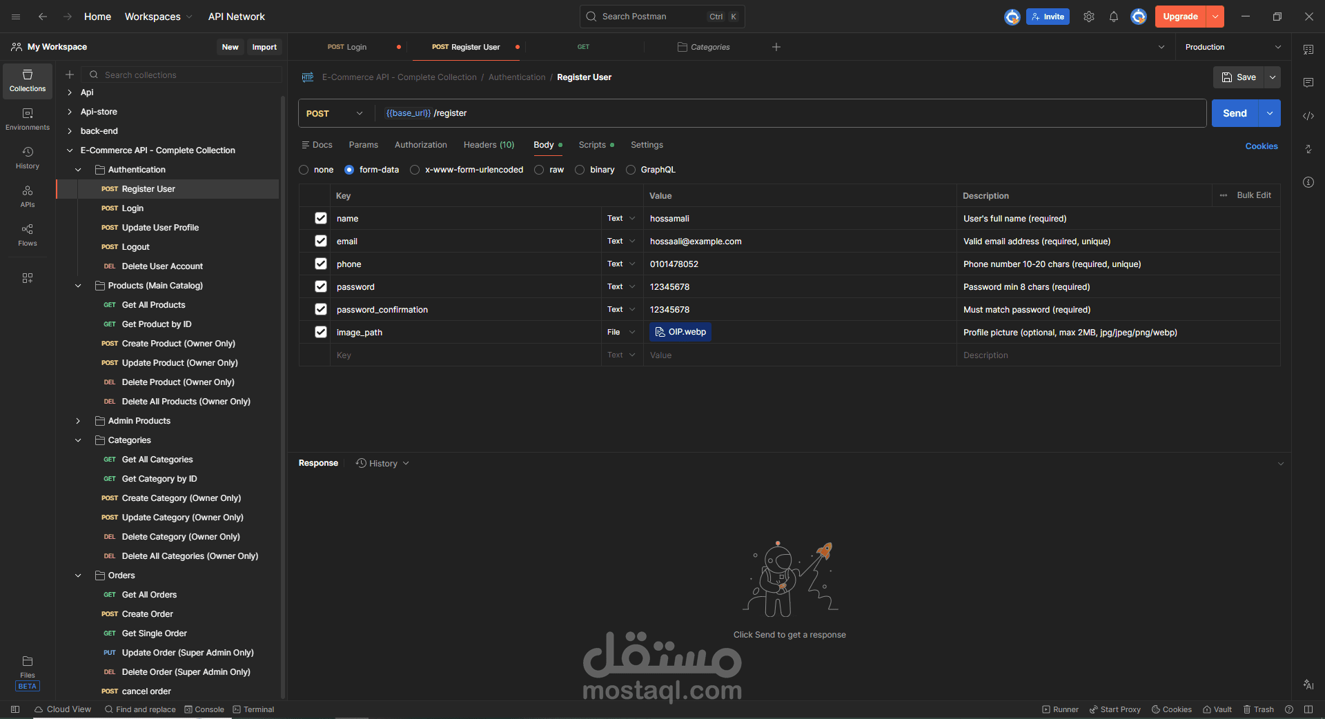Click the Search Postman field

[662, 17]
